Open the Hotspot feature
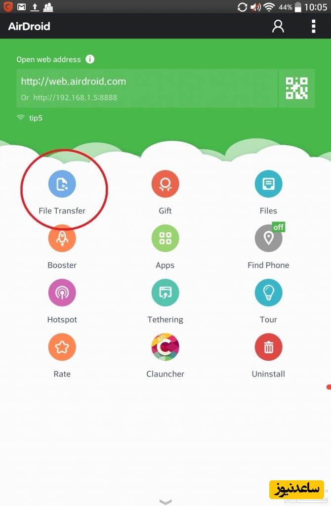This screenshot has height=506, width=331. [x=62, y=293]
